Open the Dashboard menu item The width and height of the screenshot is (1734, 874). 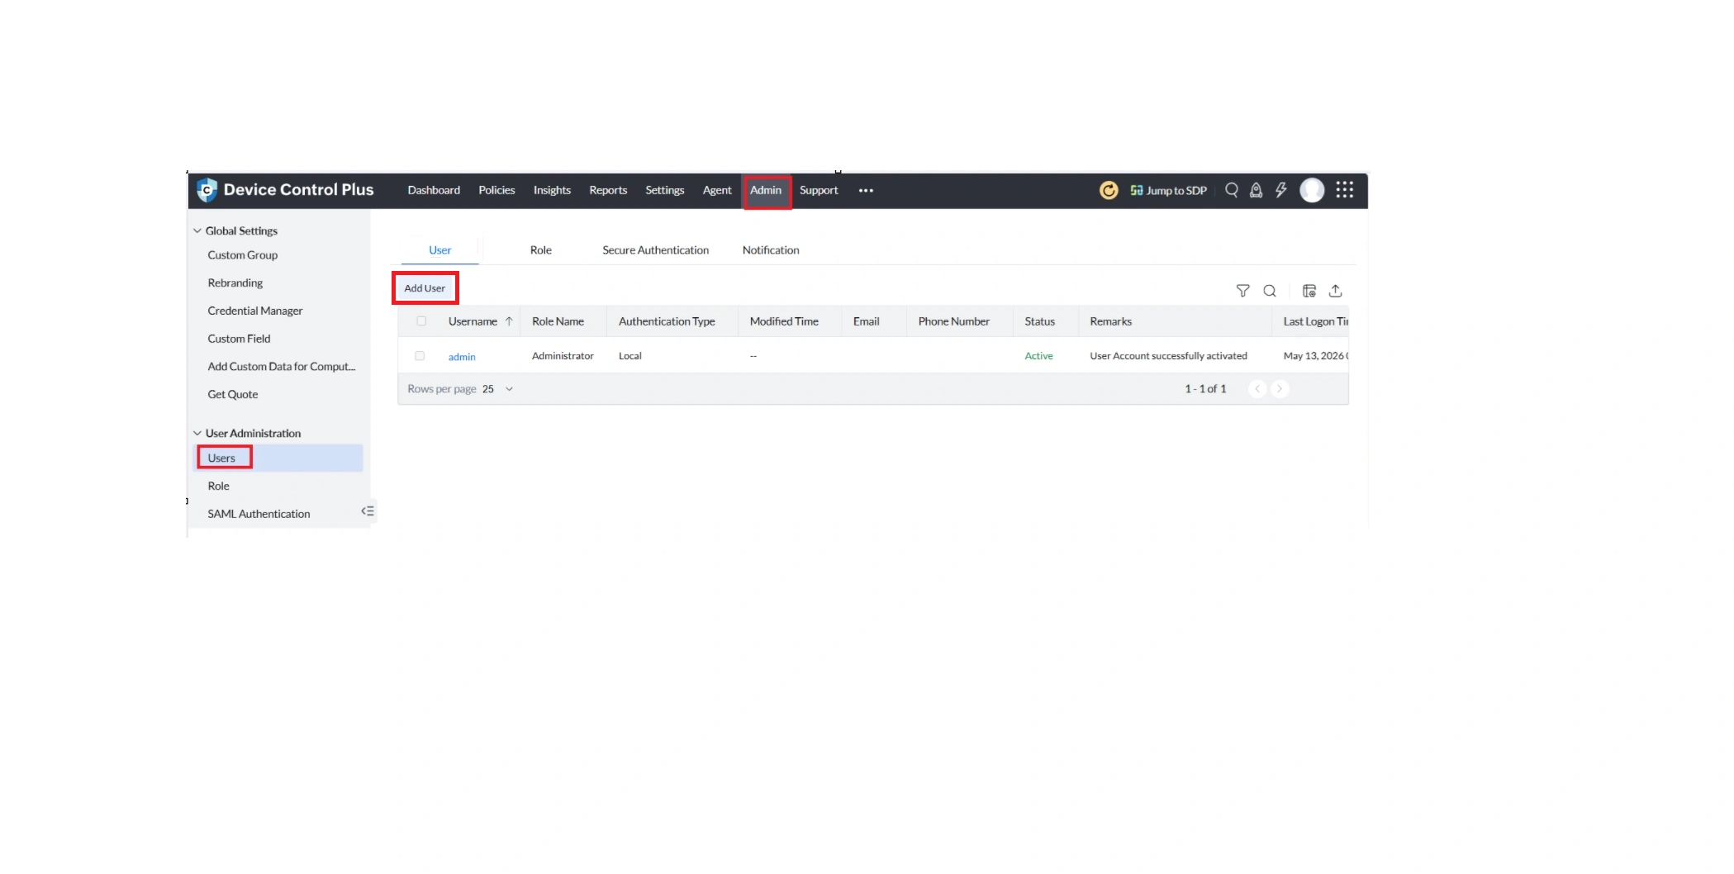tap(434, 191)
